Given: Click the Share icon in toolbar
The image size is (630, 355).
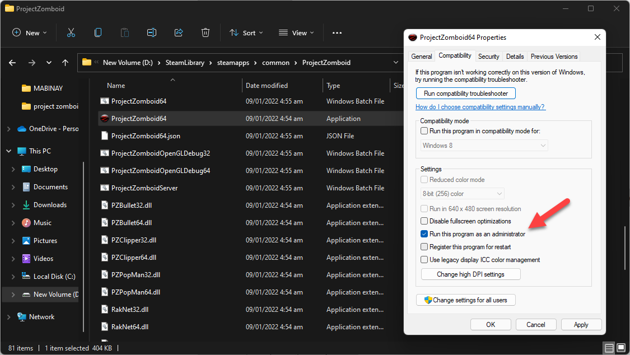Looking at the screenshot, I should (x=179, y=33).
